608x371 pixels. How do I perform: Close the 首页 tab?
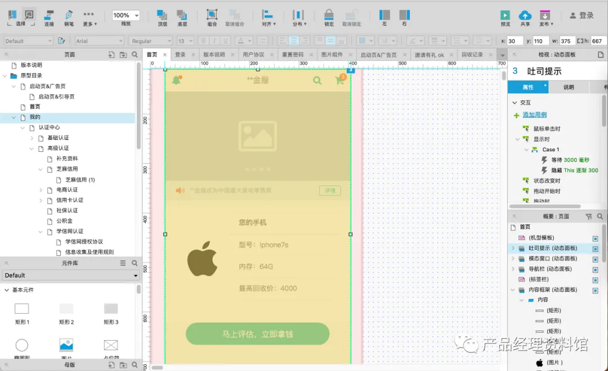pyautogui.click(x=165, y=55)
